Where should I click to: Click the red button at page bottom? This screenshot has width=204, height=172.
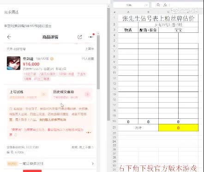[x=32, y=171]
